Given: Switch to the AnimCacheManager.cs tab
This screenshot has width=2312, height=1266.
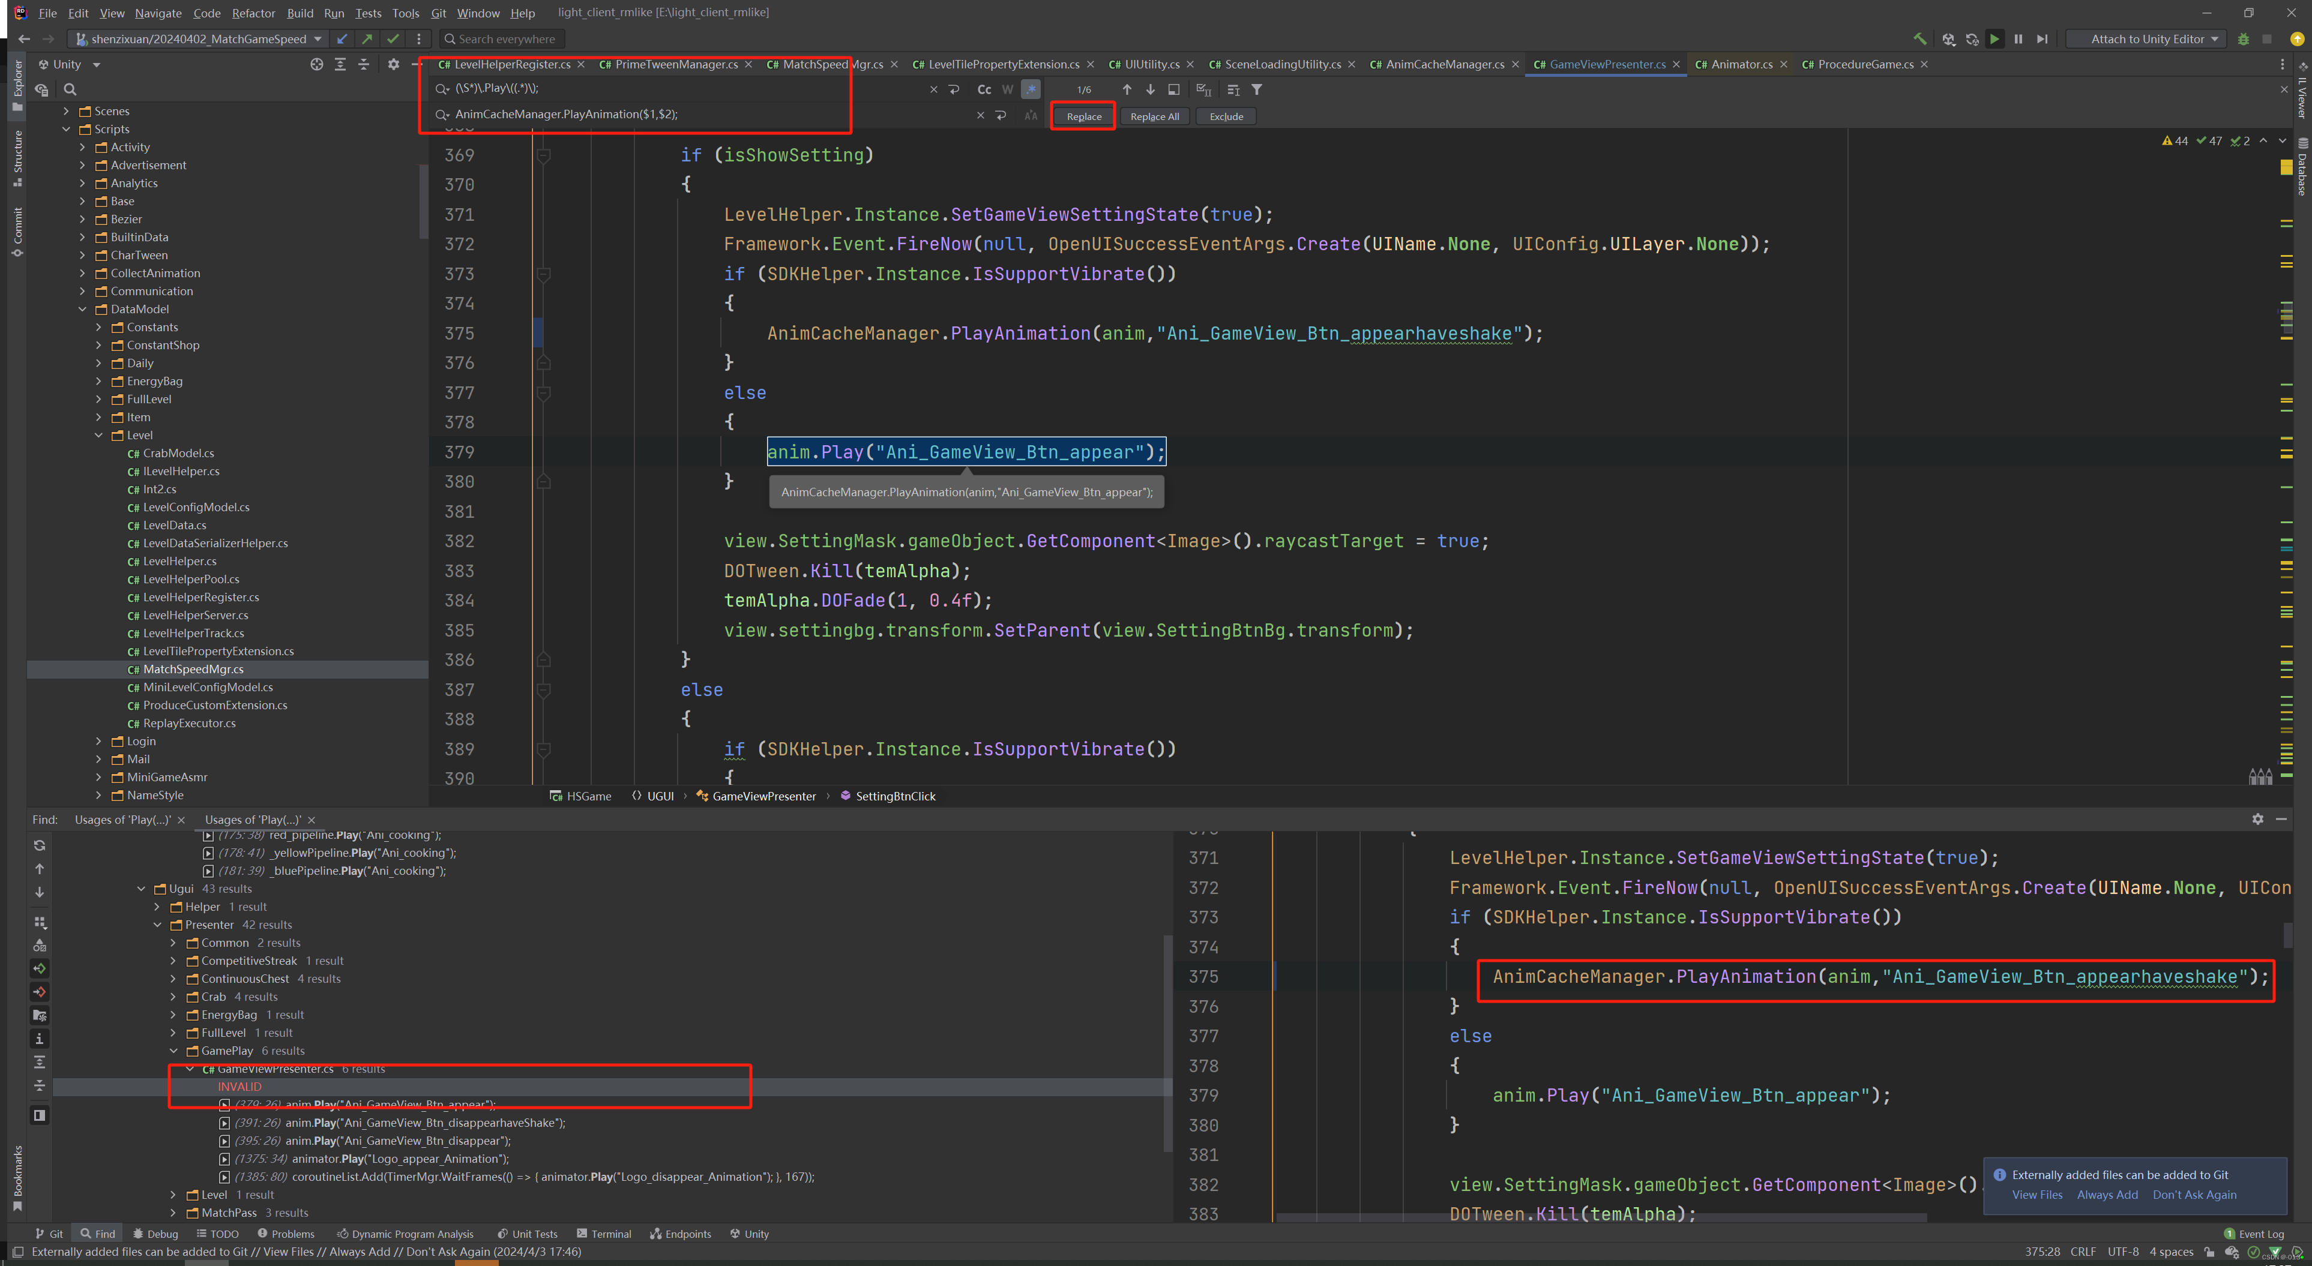Looking at the screenshot, I should 1444,65.
